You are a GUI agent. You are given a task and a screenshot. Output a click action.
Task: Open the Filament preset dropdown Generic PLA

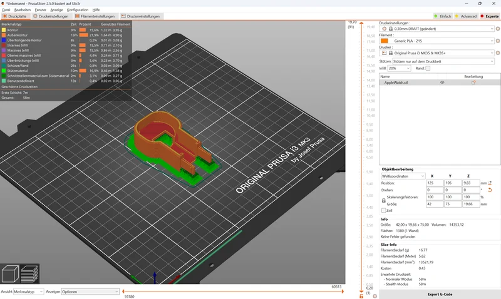pos(436,41)
